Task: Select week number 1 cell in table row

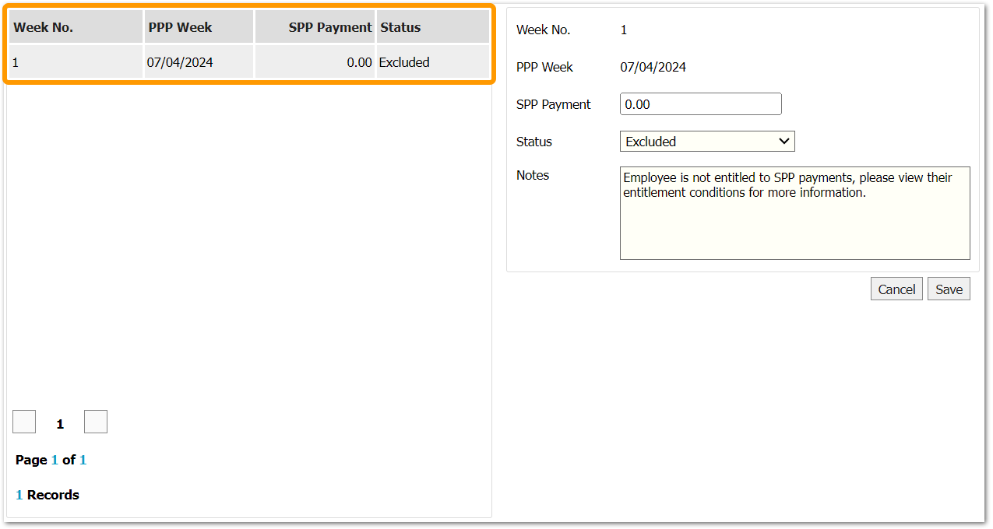Action: click(16, 62)
